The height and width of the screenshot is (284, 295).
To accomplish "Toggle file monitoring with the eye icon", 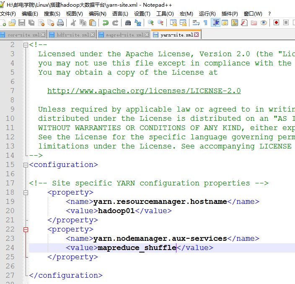I will (x=264, y=23).
